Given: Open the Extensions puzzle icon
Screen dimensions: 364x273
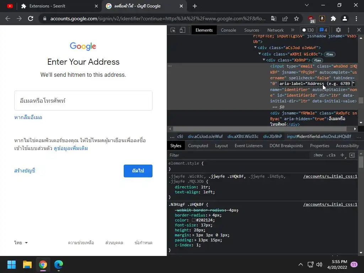Looking at the screenshot, I should (x=333, y=18).
